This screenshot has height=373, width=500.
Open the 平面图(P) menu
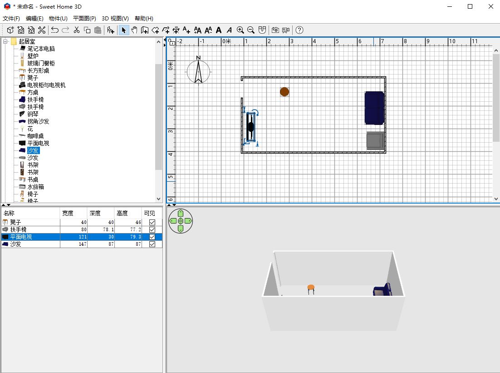pos(84,19)
